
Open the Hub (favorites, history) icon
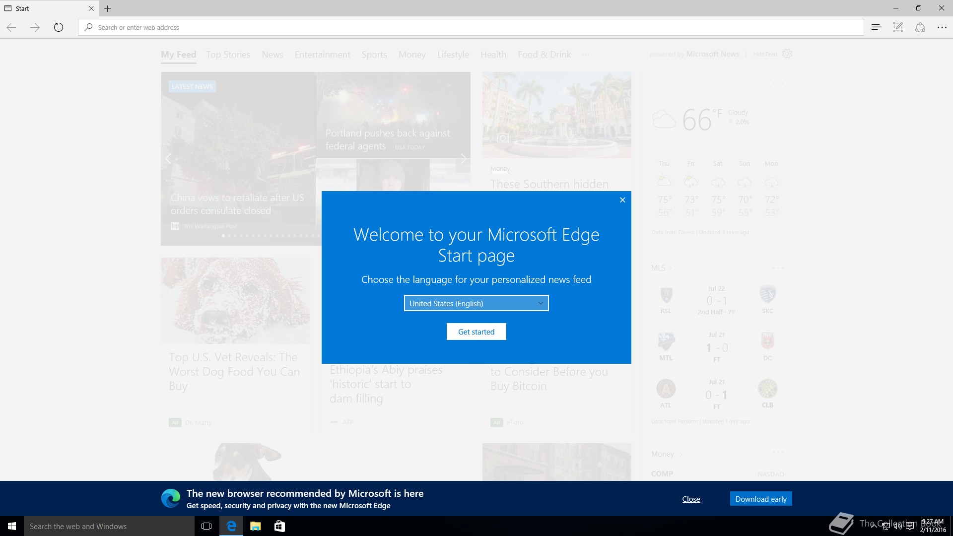pos(876,27)
